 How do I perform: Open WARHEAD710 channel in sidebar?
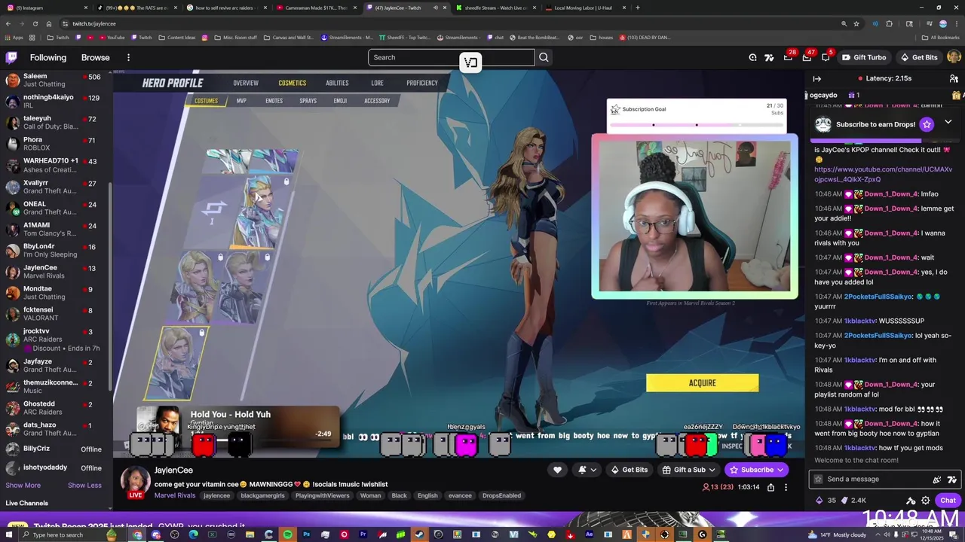pyautogui.click(x=57, y=164)
